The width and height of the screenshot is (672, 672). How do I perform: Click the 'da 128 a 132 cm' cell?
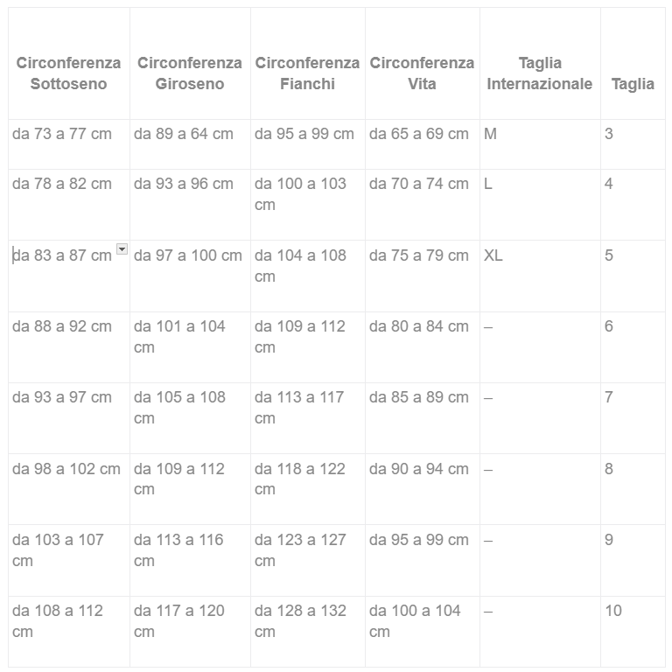300,620
